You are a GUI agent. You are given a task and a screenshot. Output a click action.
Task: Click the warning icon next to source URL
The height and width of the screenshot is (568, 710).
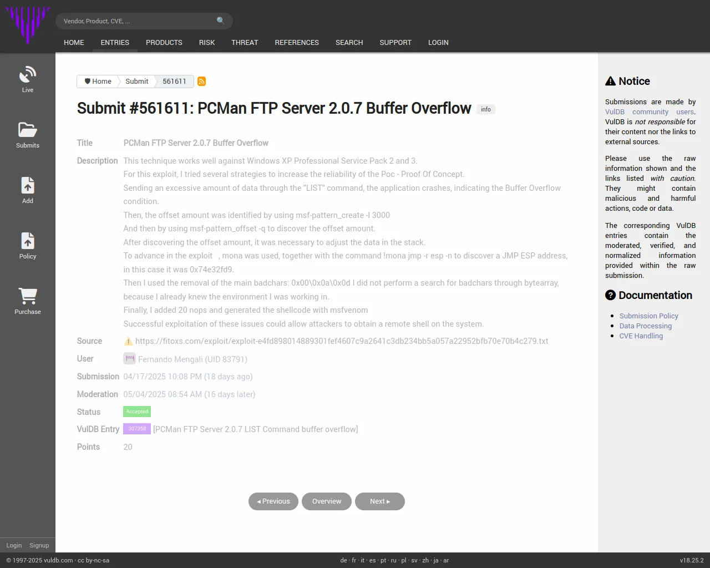tap(128, 341)
